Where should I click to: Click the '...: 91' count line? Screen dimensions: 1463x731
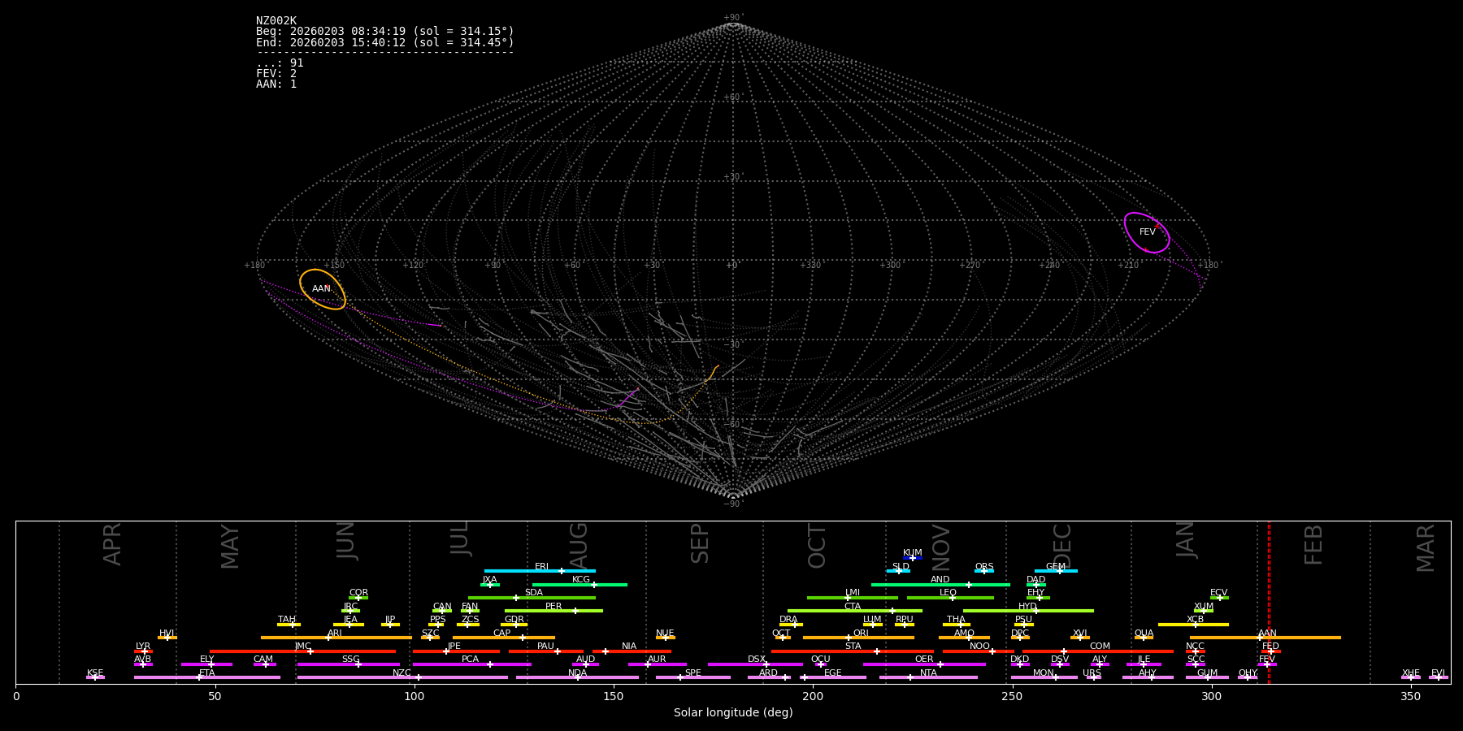point(280,63)
